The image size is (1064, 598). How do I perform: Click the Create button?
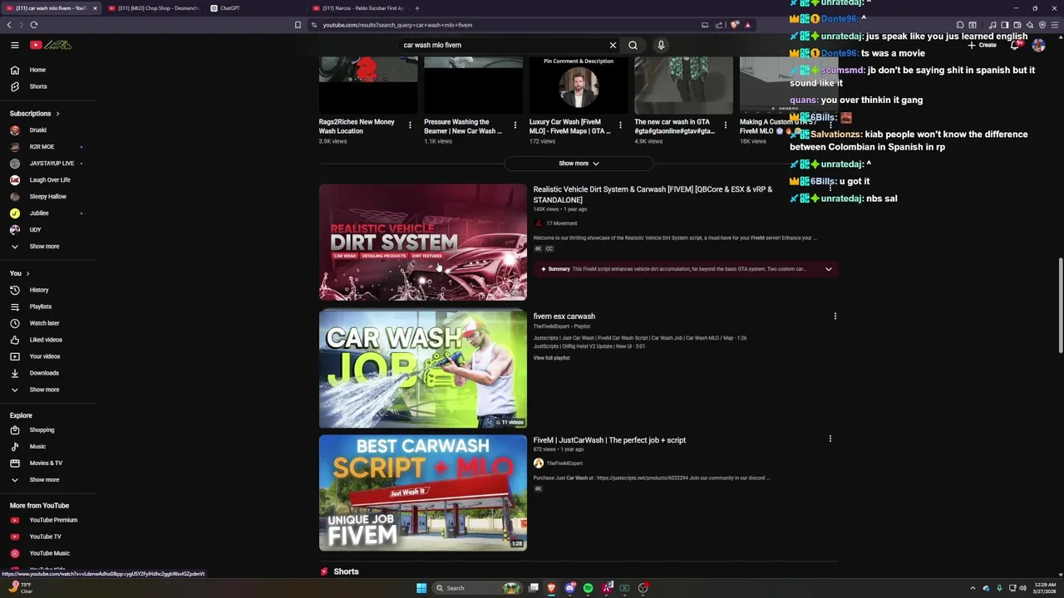click(982, 45)
